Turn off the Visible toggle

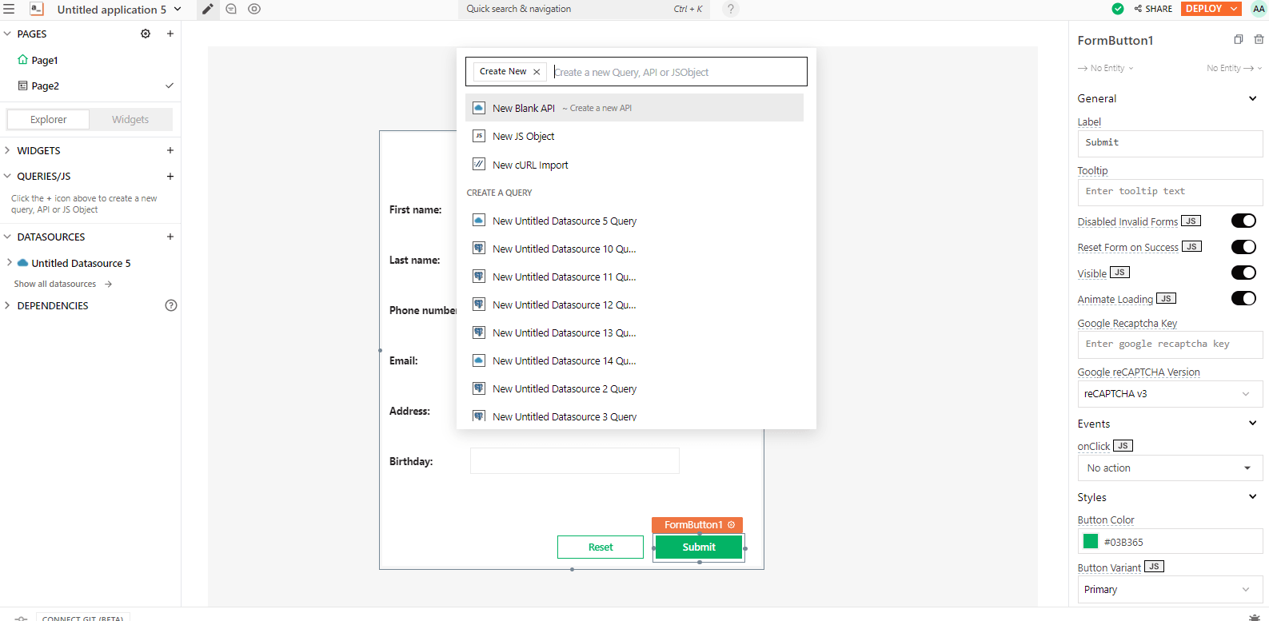[x=1243, y=273]
